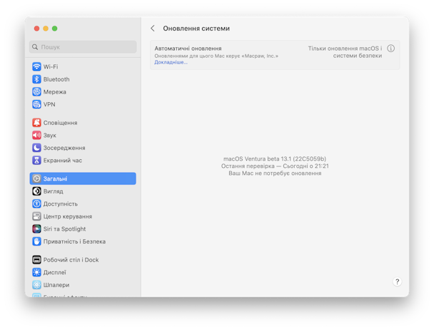434x330 pixels.
Task: Click the question mark help button
Action: click(x=397, y=282)
